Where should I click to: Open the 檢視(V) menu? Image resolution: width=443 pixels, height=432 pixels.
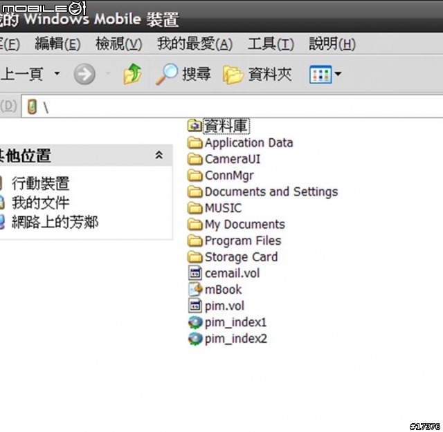pyautogui.click(x=119, y=44)
